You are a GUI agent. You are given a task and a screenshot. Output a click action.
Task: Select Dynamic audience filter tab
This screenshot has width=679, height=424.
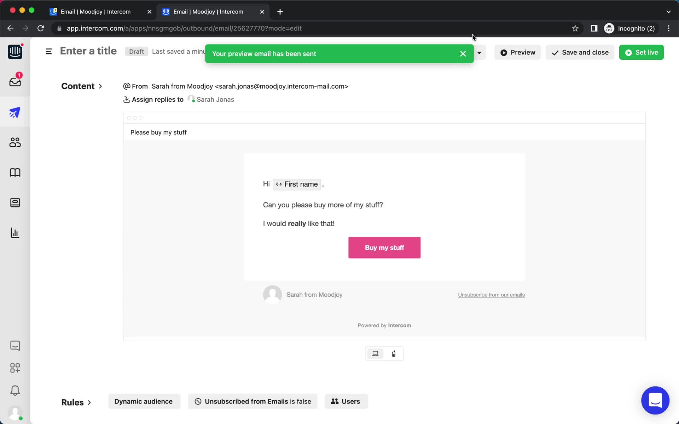(x=143, y=401)
